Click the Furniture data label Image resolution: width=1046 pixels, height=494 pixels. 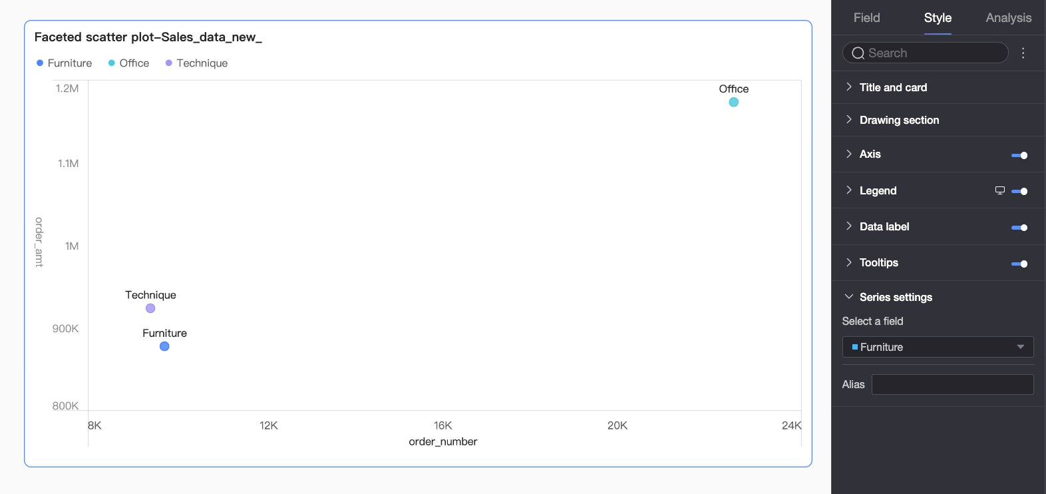tap(164, 333)
